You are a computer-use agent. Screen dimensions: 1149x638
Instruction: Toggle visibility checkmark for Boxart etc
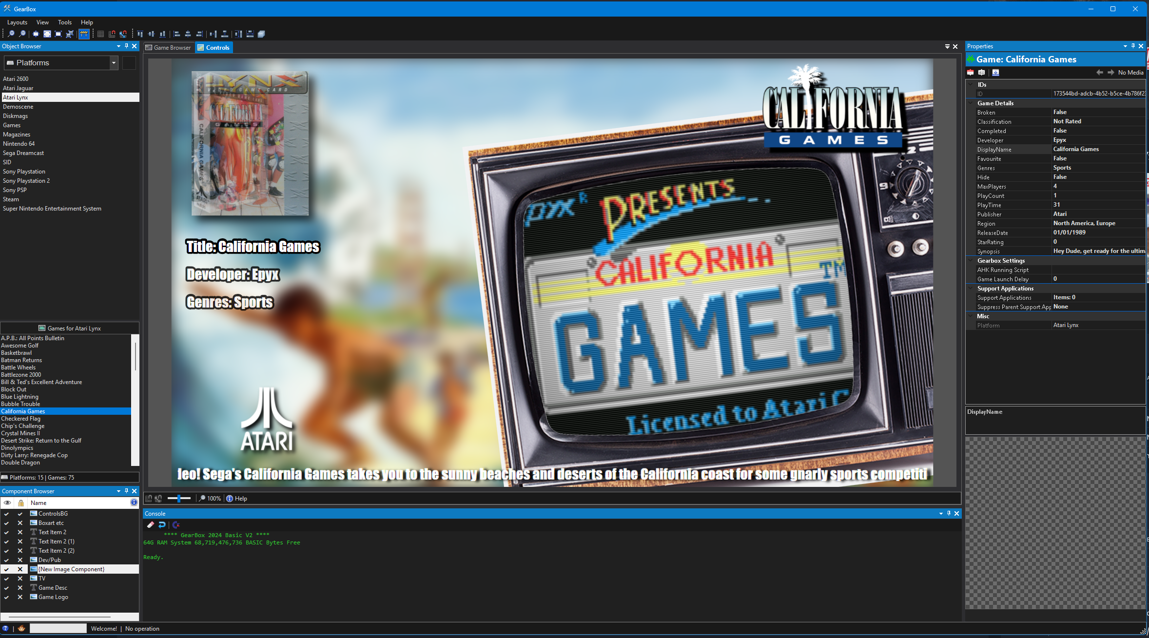click(x=6, y=523)
